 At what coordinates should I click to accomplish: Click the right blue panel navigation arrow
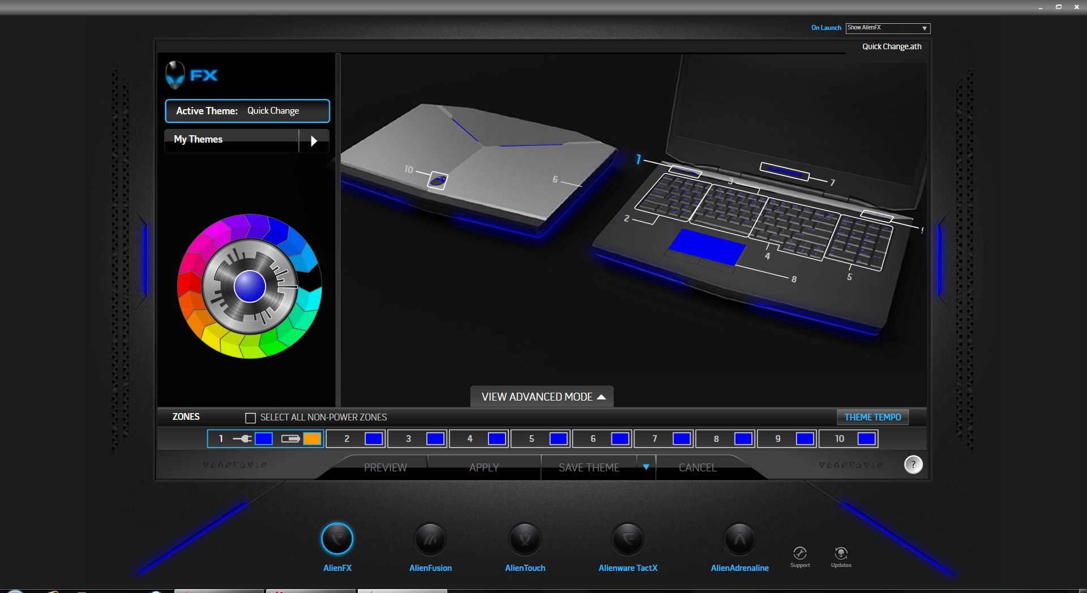tap(941, 261)
